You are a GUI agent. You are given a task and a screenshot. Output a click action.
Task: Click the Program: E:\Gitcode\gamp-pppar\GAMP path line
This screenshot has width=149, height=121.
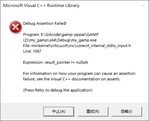[61, 34]
